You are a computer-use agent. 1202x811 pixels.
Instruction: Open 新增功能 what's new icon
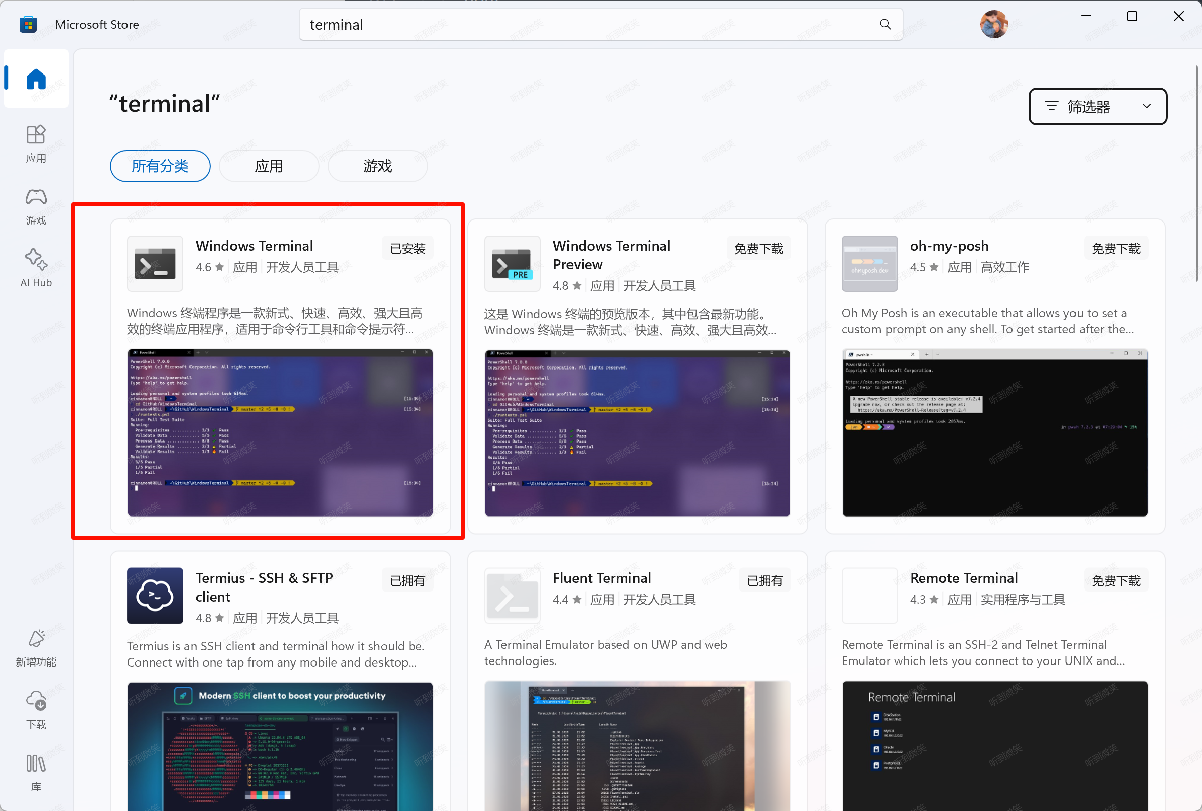36,648
